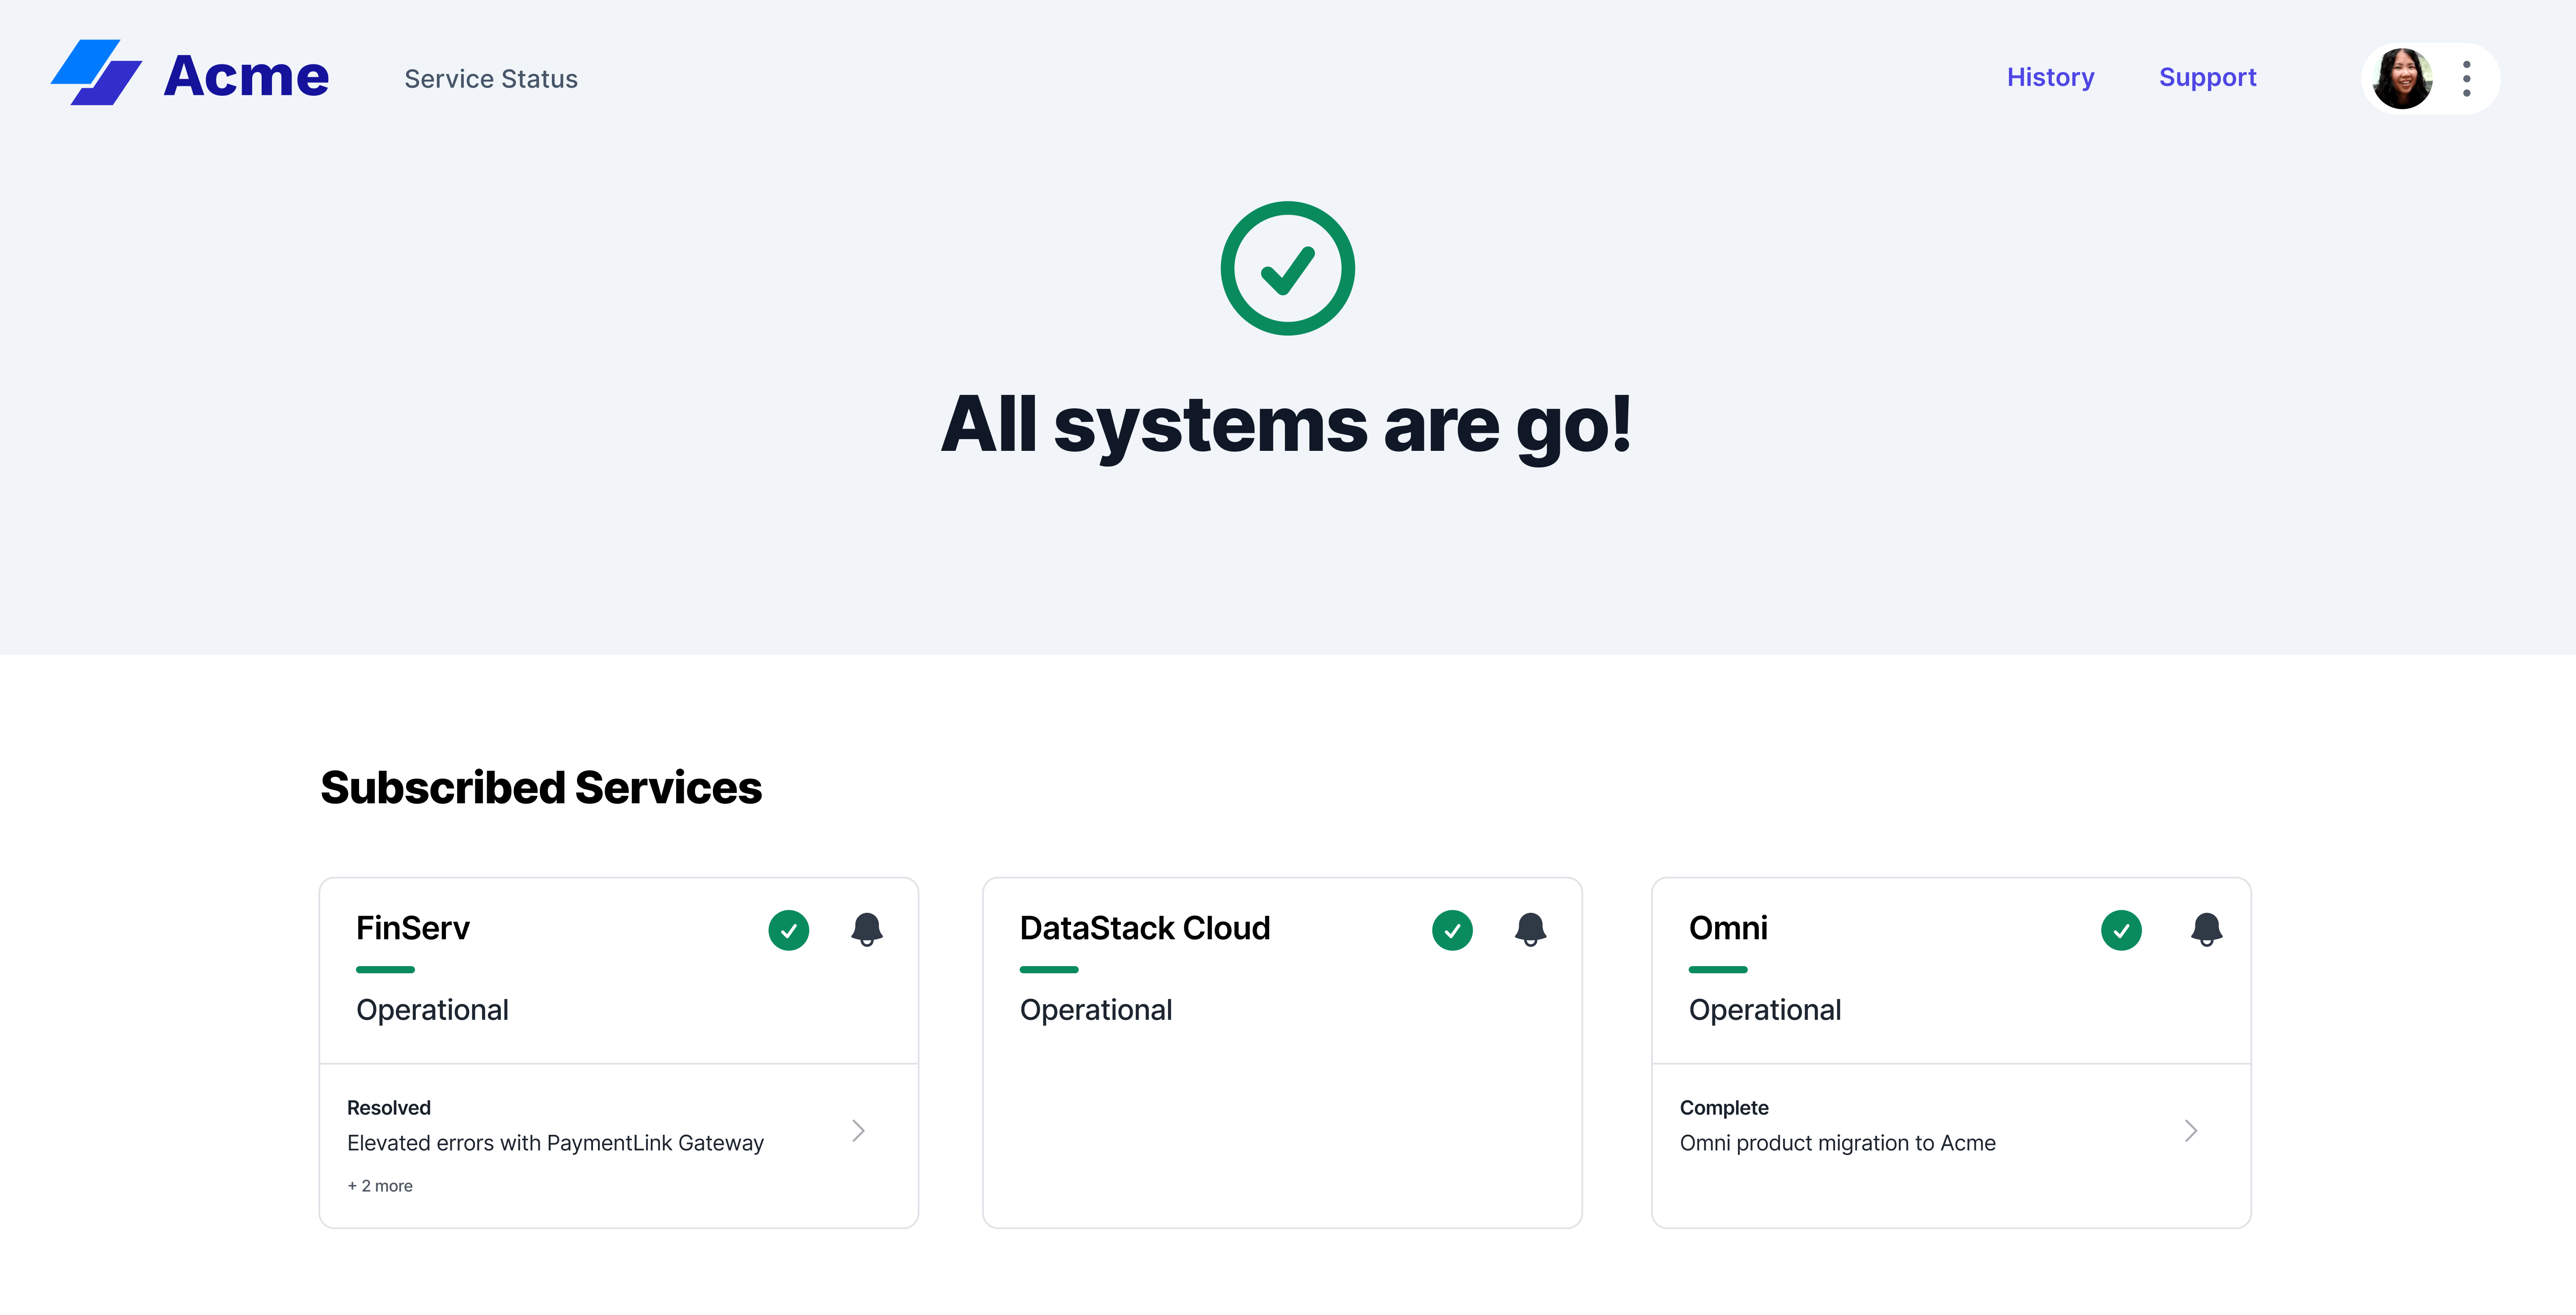This screenshot has height=1315, width=2576.
Task: Open the large green check mark icon
Action: pos(1288,268)
